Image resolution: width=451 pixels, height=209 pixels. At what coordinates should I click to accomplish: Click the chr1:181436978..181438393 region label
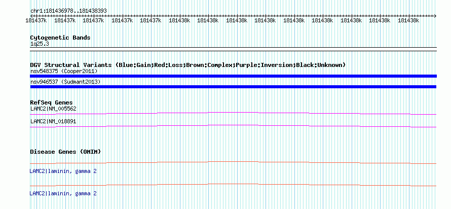(68, 11)
